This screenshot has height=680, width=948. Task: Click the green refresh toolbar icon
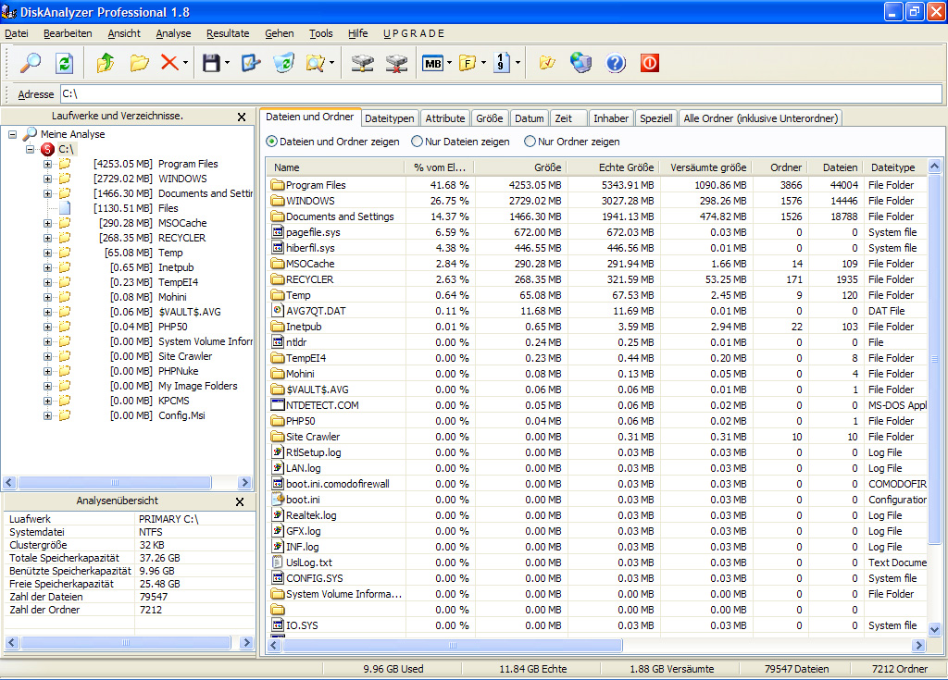coord(64,63)
